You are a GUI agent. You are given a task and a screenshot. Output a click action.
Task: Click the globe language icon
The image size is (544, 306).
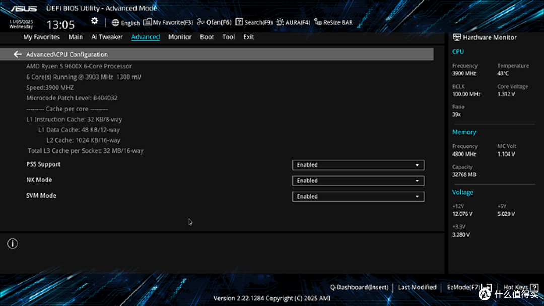pyautogui.click(x=115, y=23)
